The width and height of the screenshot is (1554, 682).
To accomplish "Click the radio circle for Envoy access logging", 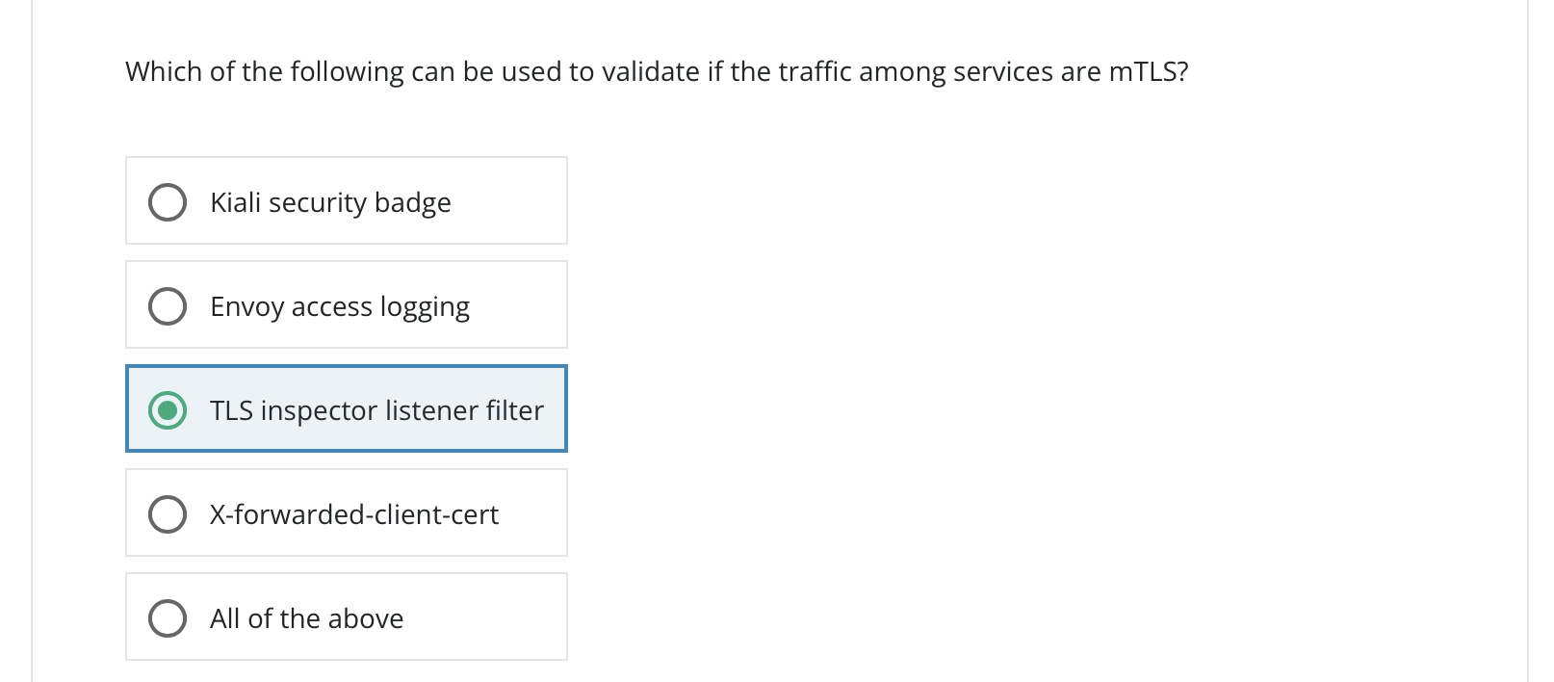I will click(x=168, y=306).
